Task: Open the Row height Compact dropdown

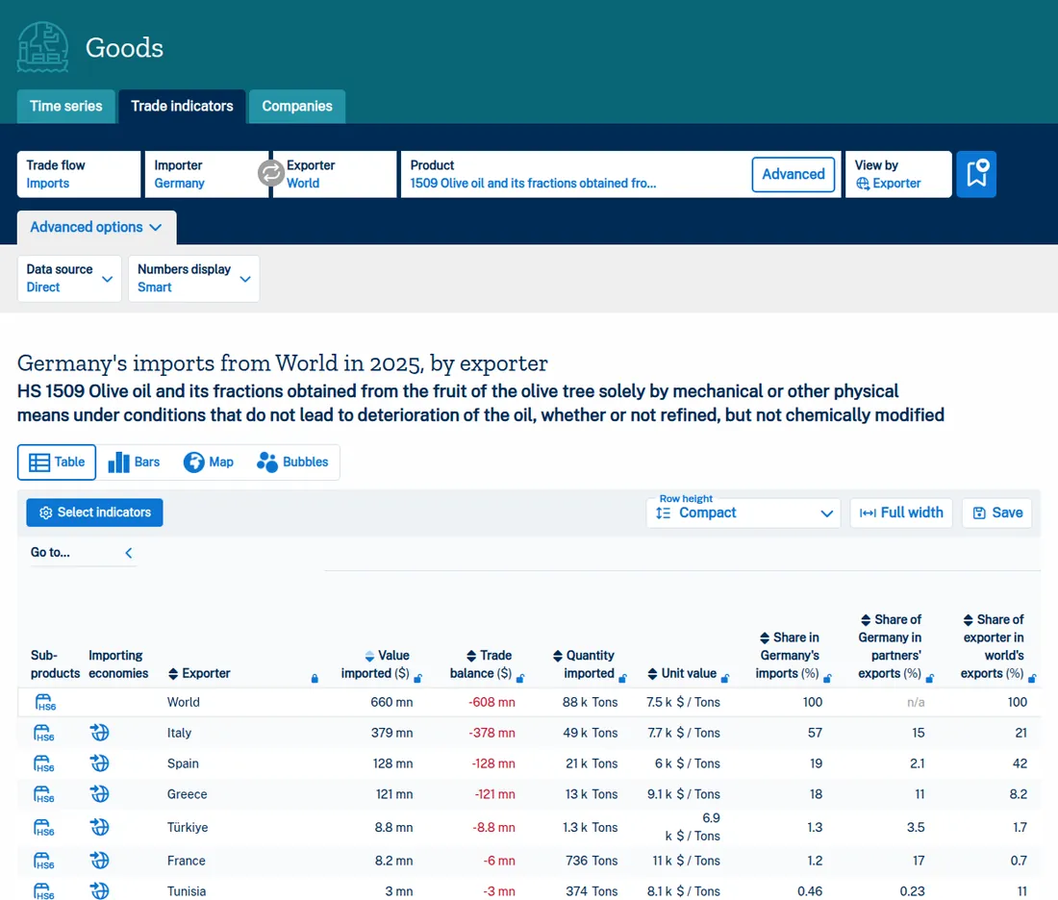Action: pyautogui.click(x=743, y=512)
